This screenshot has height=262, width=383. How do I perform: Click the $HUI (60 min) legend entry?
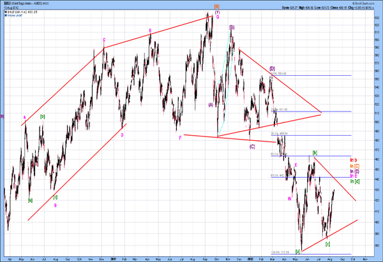tap(22, 12)
